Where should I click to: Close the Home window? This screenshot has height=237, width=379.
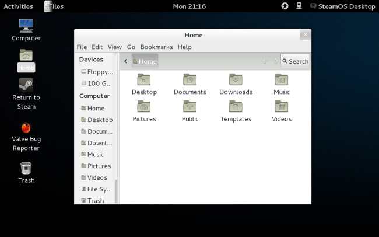tap(306, 34)
